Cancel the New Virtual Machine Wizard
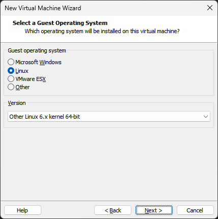Image resolution: width=218 pixels, height=219 pixels. click(195, 210)
